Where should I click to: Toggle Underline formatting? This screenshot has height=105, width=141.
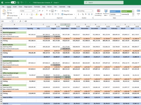(27, 14)
